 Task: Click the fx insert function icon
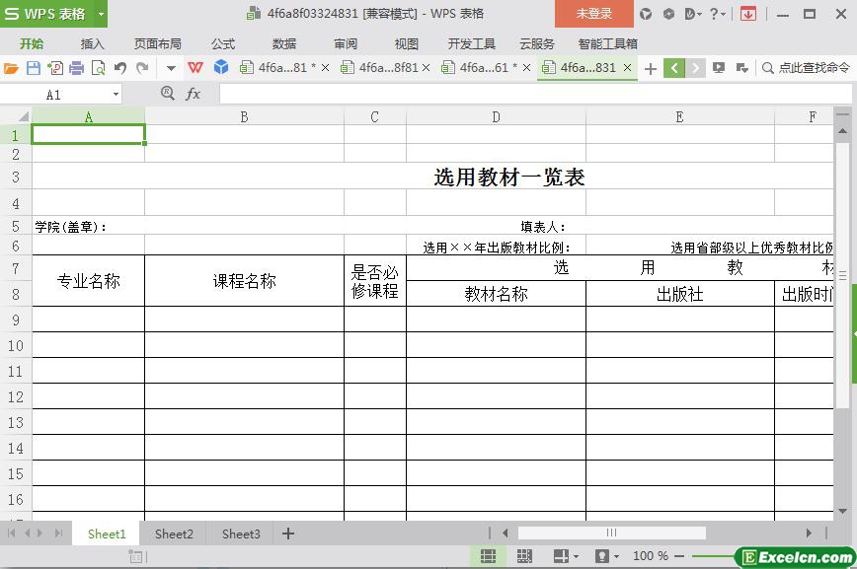(193, 94)
